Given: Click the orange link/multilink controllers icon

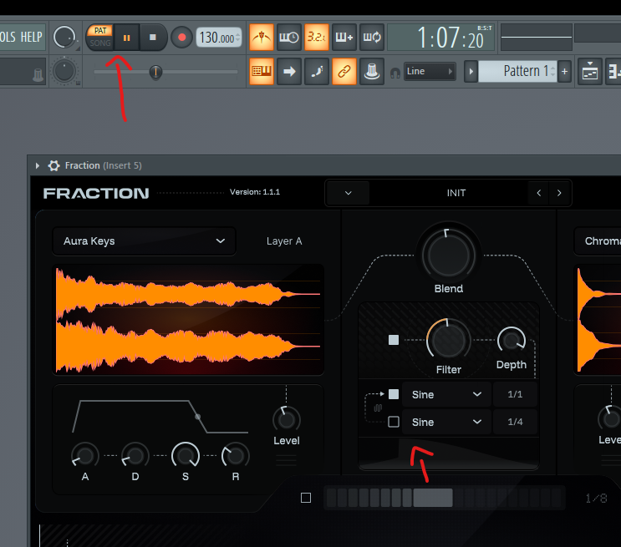Looking at the screenshot, I should click(344, 72).
